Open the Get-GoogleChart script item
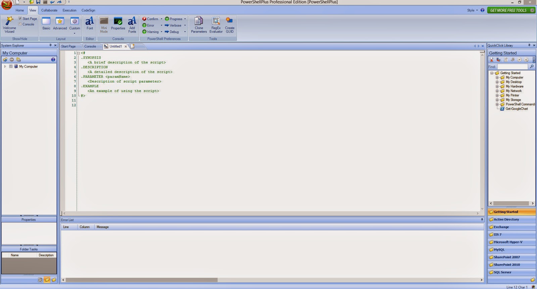Image resolution: width=537 pixels, height=289 pixels. pos(517,109)
